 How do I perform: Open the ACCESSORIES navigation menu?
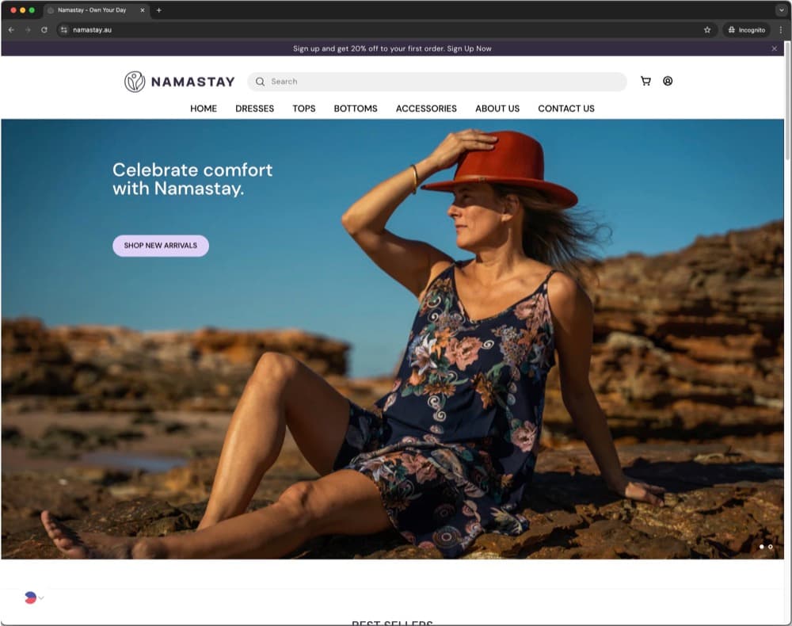pyautogui.click(x=426, y=109)
